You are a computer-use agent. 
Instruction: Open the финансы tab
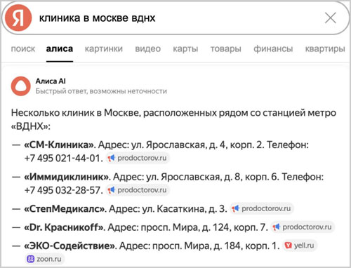pyautogui.click(x=273, y=48)
